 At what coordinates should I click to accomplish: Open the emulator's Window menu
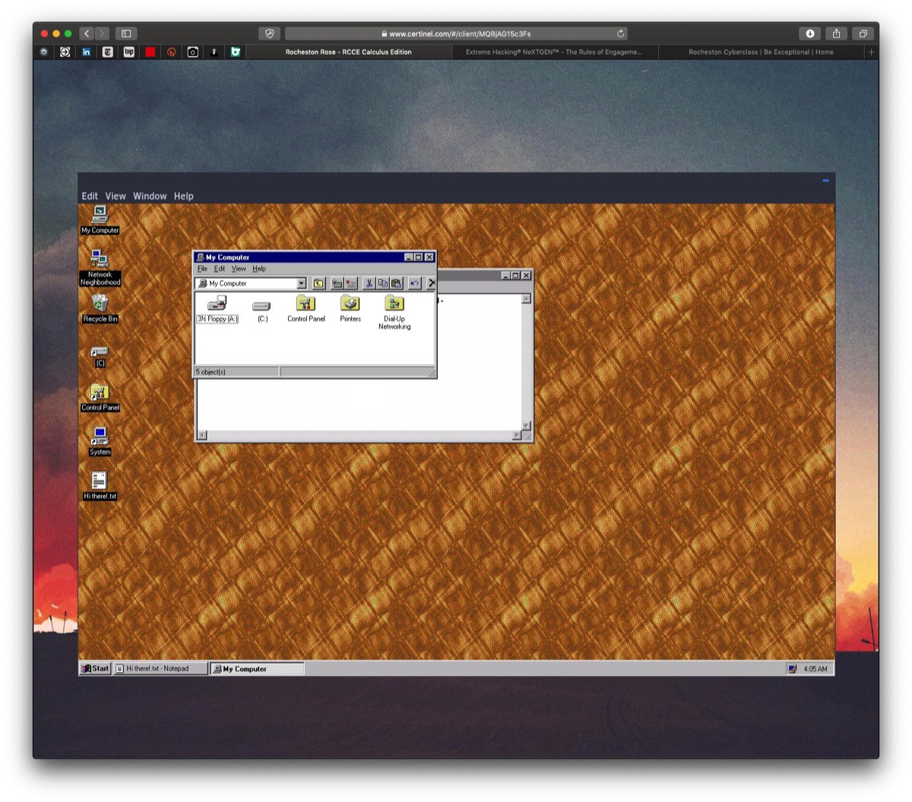(150, 196)
